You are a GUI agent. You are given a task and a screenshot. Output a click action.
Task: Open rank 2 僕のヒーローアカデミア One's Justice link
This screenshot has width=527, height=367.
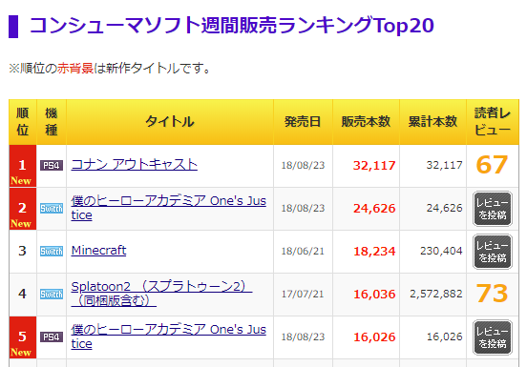[168, 208]
